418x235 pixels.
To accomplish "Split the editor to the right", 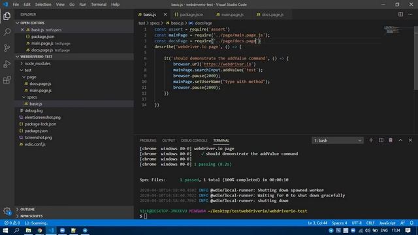I will pos(400,14).
